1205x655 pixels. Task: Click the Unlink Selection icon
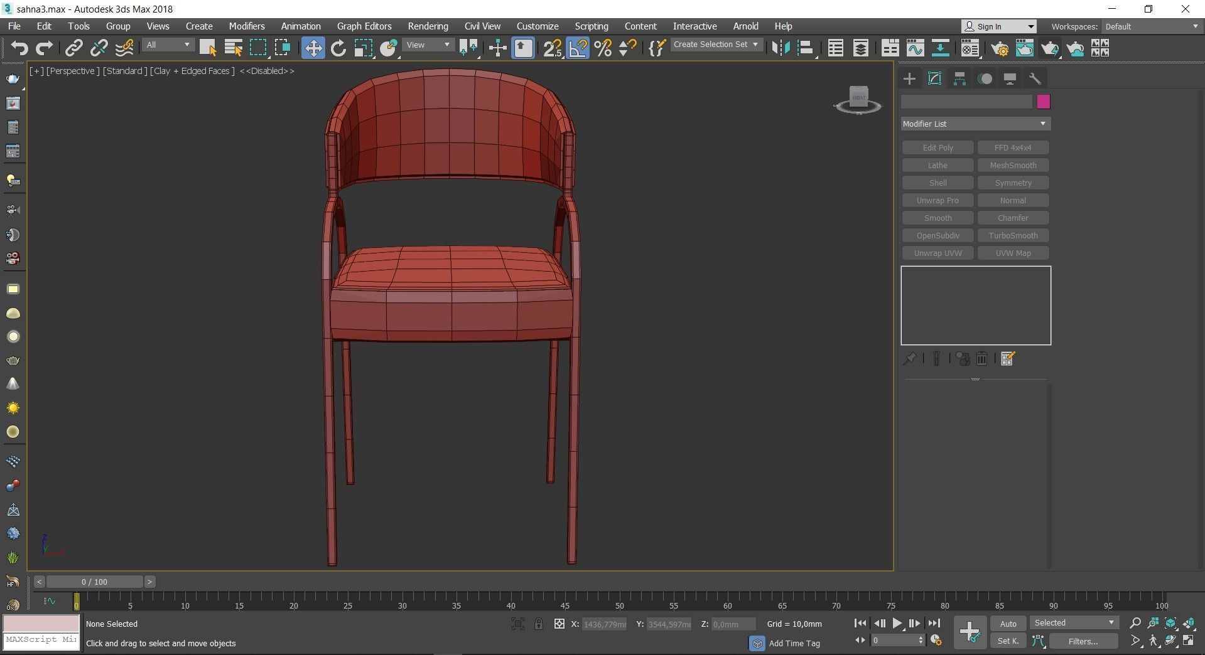click(99, 48)
